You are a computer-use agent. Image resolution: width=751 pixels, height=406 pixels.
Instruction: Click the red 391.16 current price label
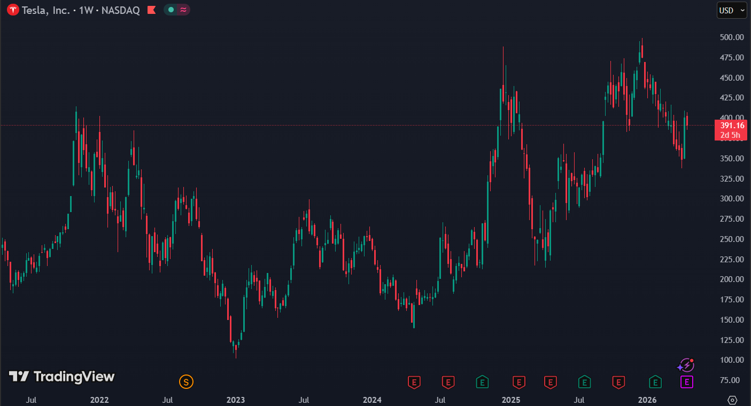[x=732, y=130]
